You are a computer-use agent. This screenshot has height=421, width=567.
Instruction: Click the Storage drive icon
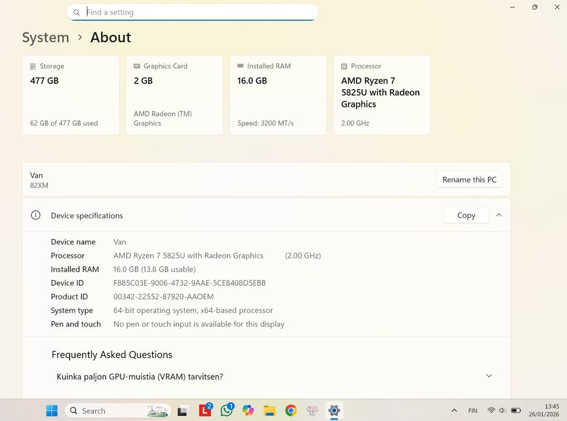click(x=33, y=66)
